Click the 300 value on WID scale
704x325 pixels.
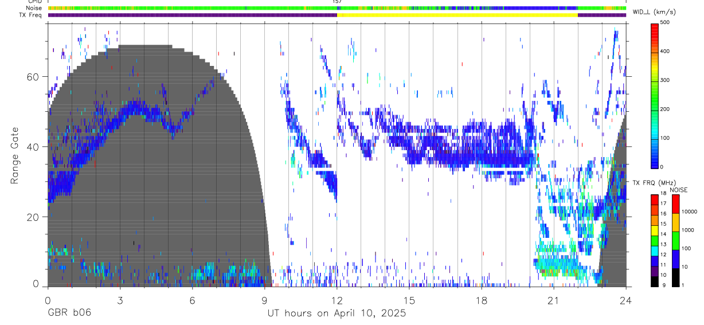pyautogui.click(x=666, y=80)
